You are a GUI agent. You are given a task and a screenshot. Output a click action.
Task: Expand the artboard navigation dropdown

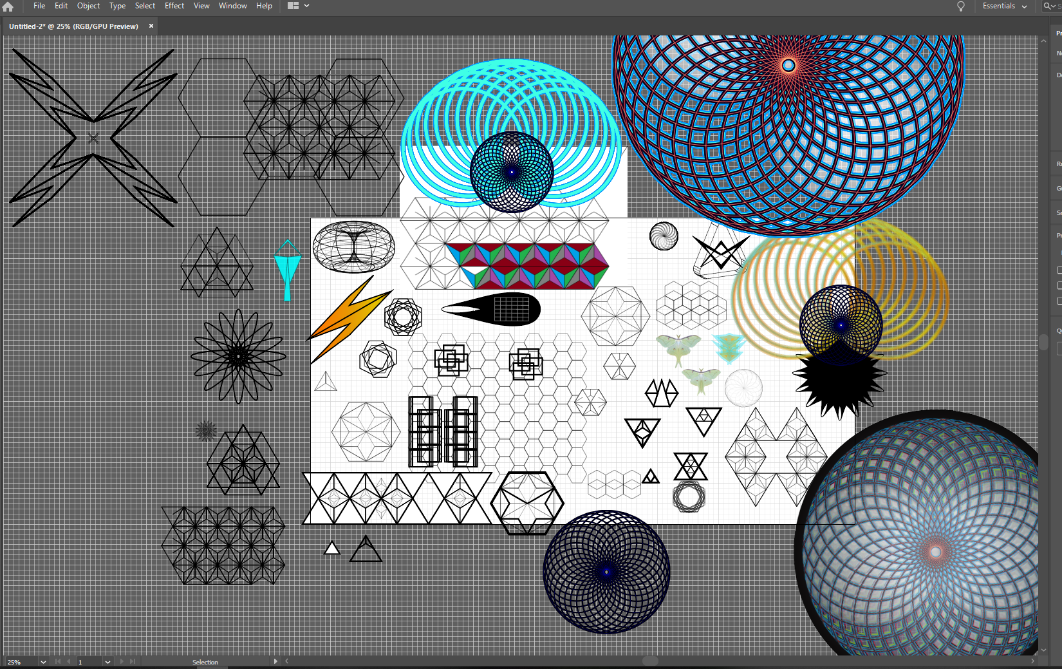coord(107,662)
